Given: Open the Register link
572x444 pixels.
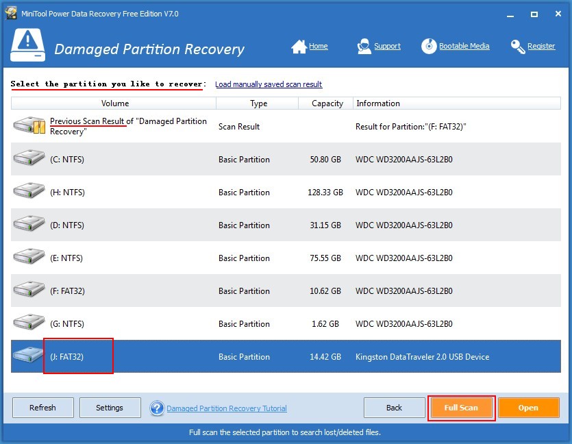Looking at the screenshot, I should pos(541,47).
